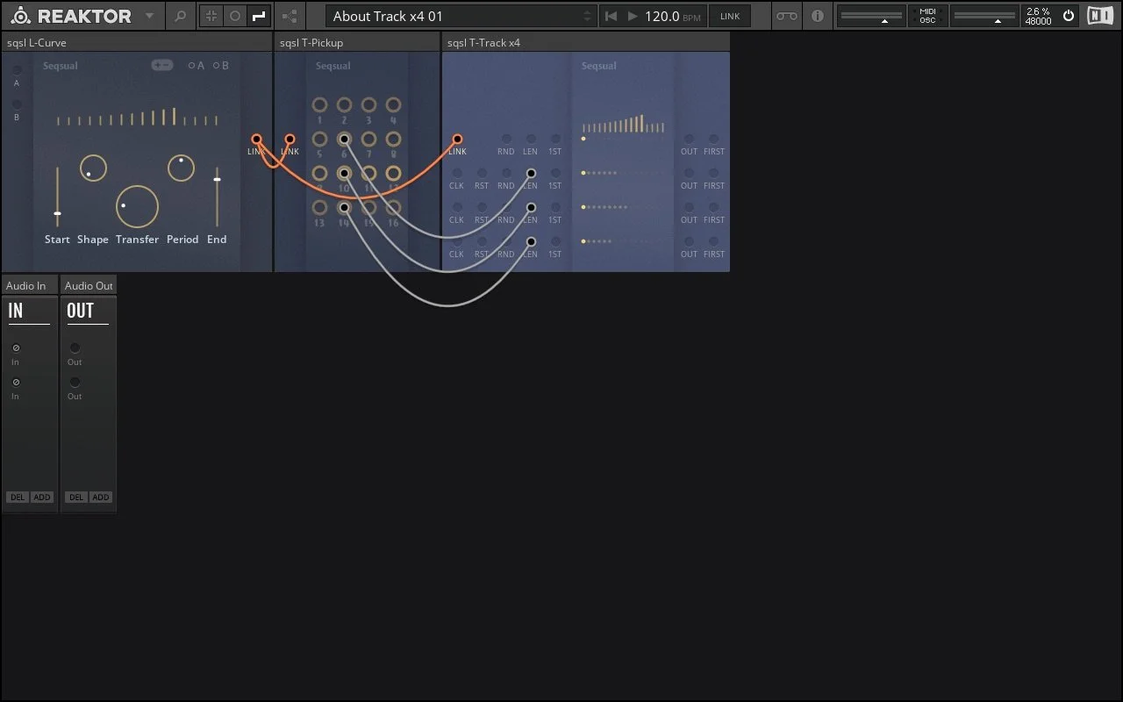Click the B input port on L-Curve

click(16, 104)
